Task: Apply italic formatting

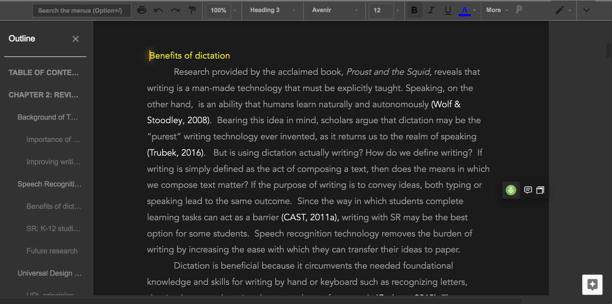Action: [431, 11]
